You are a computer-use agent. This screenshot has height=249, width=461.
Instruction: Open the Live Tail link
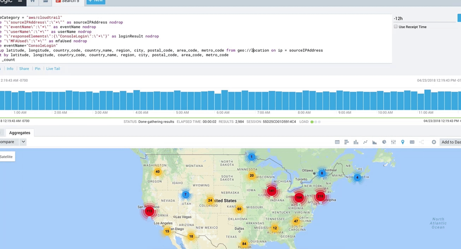53,69
